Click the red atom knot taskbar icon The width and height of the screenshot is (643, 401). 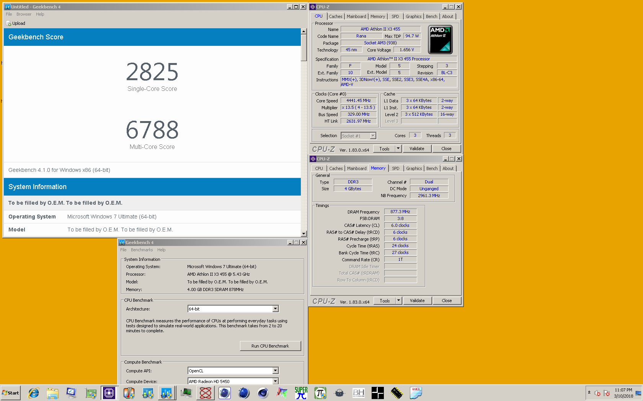(x=206, y=393)
